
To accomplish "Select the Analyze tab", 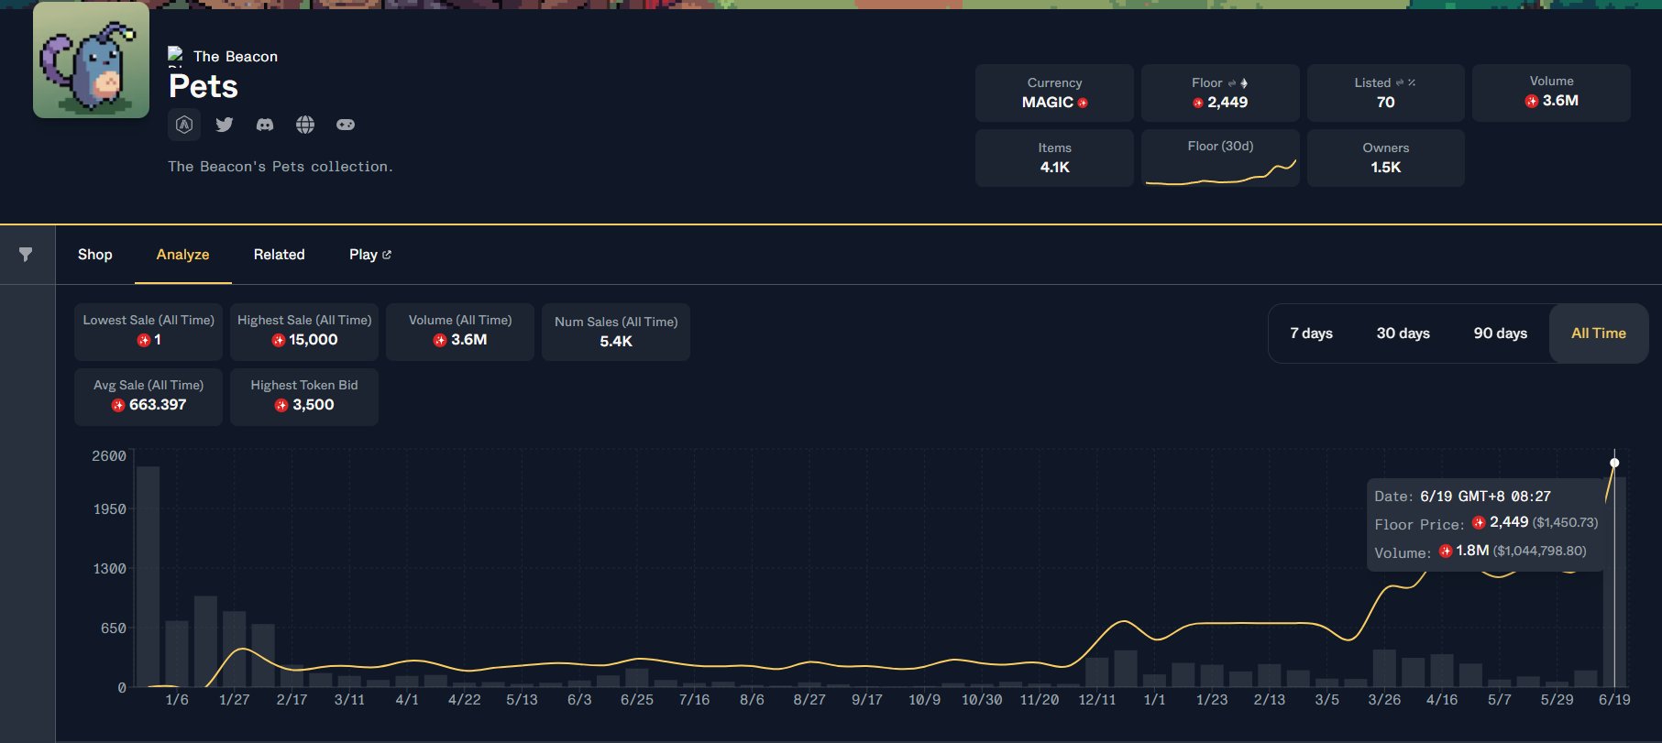I will click(183, 255).
